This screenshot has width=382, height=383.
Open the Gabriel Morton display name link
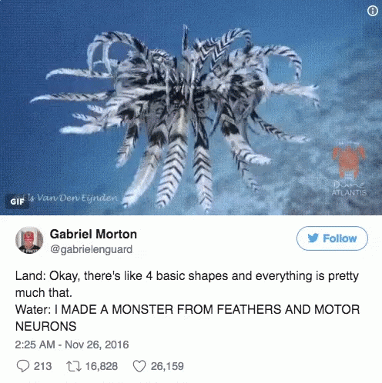pyautogui.click(x=93, y=234)
